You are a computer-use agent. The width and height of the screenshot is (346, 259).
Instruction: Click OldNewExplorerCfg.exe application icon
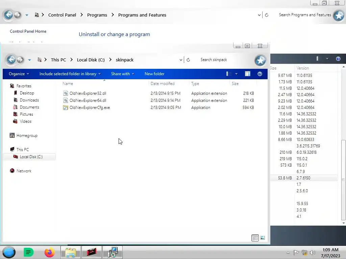[x=65, y=108]
